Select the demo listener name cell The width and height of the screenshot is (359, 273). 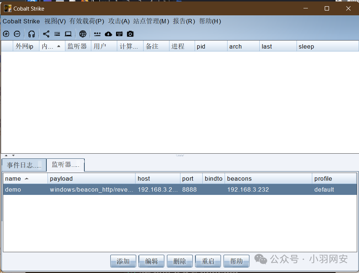coord(26,189)
